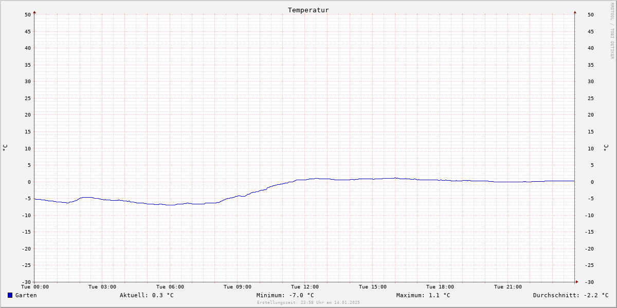Click the Tue 06:00 time axis label
Viewport: 617px width, 308px height.
pyautogui.click(x=170, y=287)
